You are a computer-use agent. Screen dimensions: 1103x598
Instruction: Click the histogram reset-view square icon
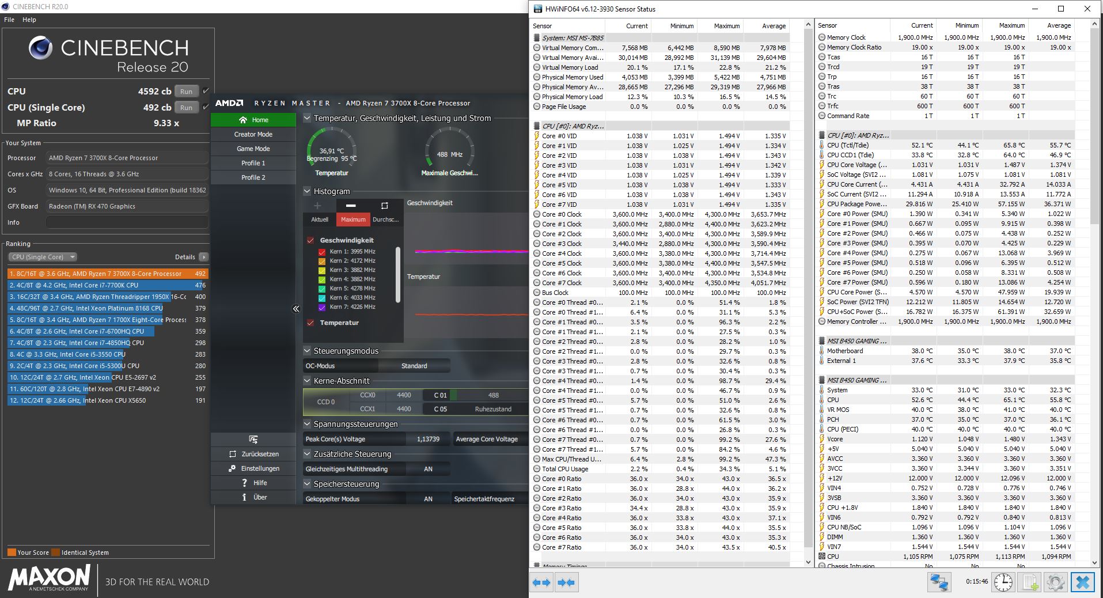point(384,205)
